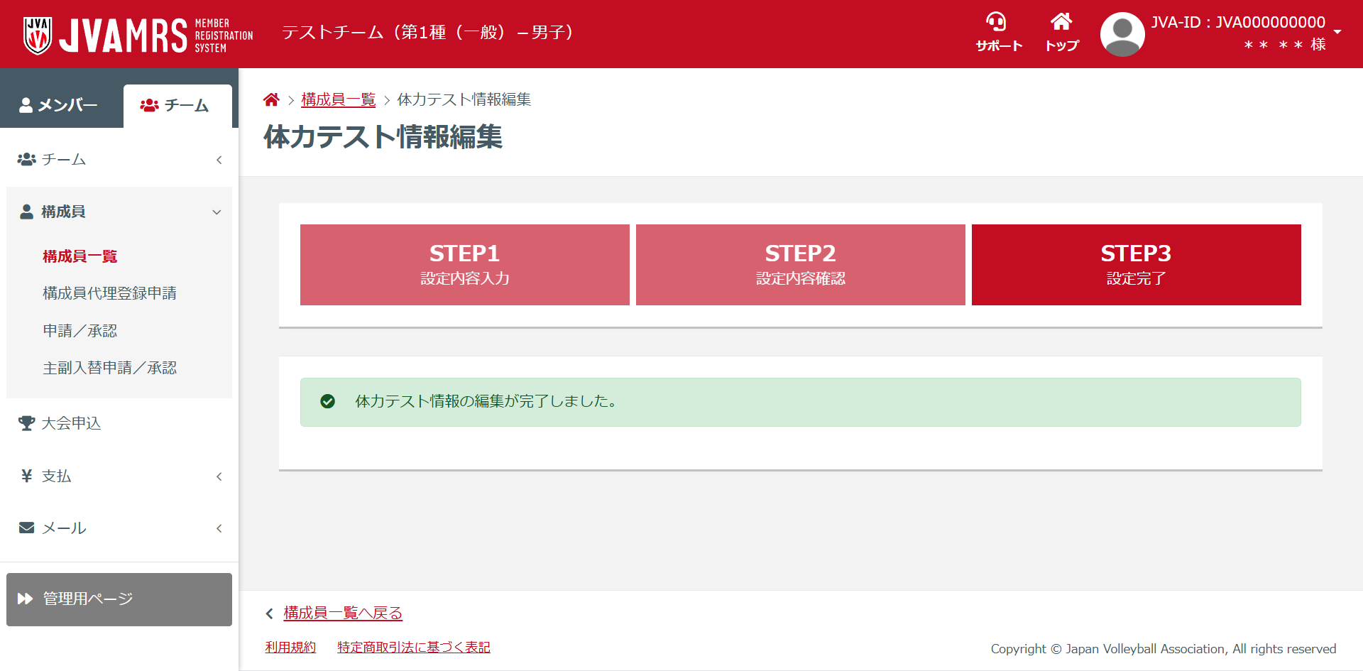Expand the メール sidebar section chevron
This screenshot has height=671, width=1363.
click(219, 528)
